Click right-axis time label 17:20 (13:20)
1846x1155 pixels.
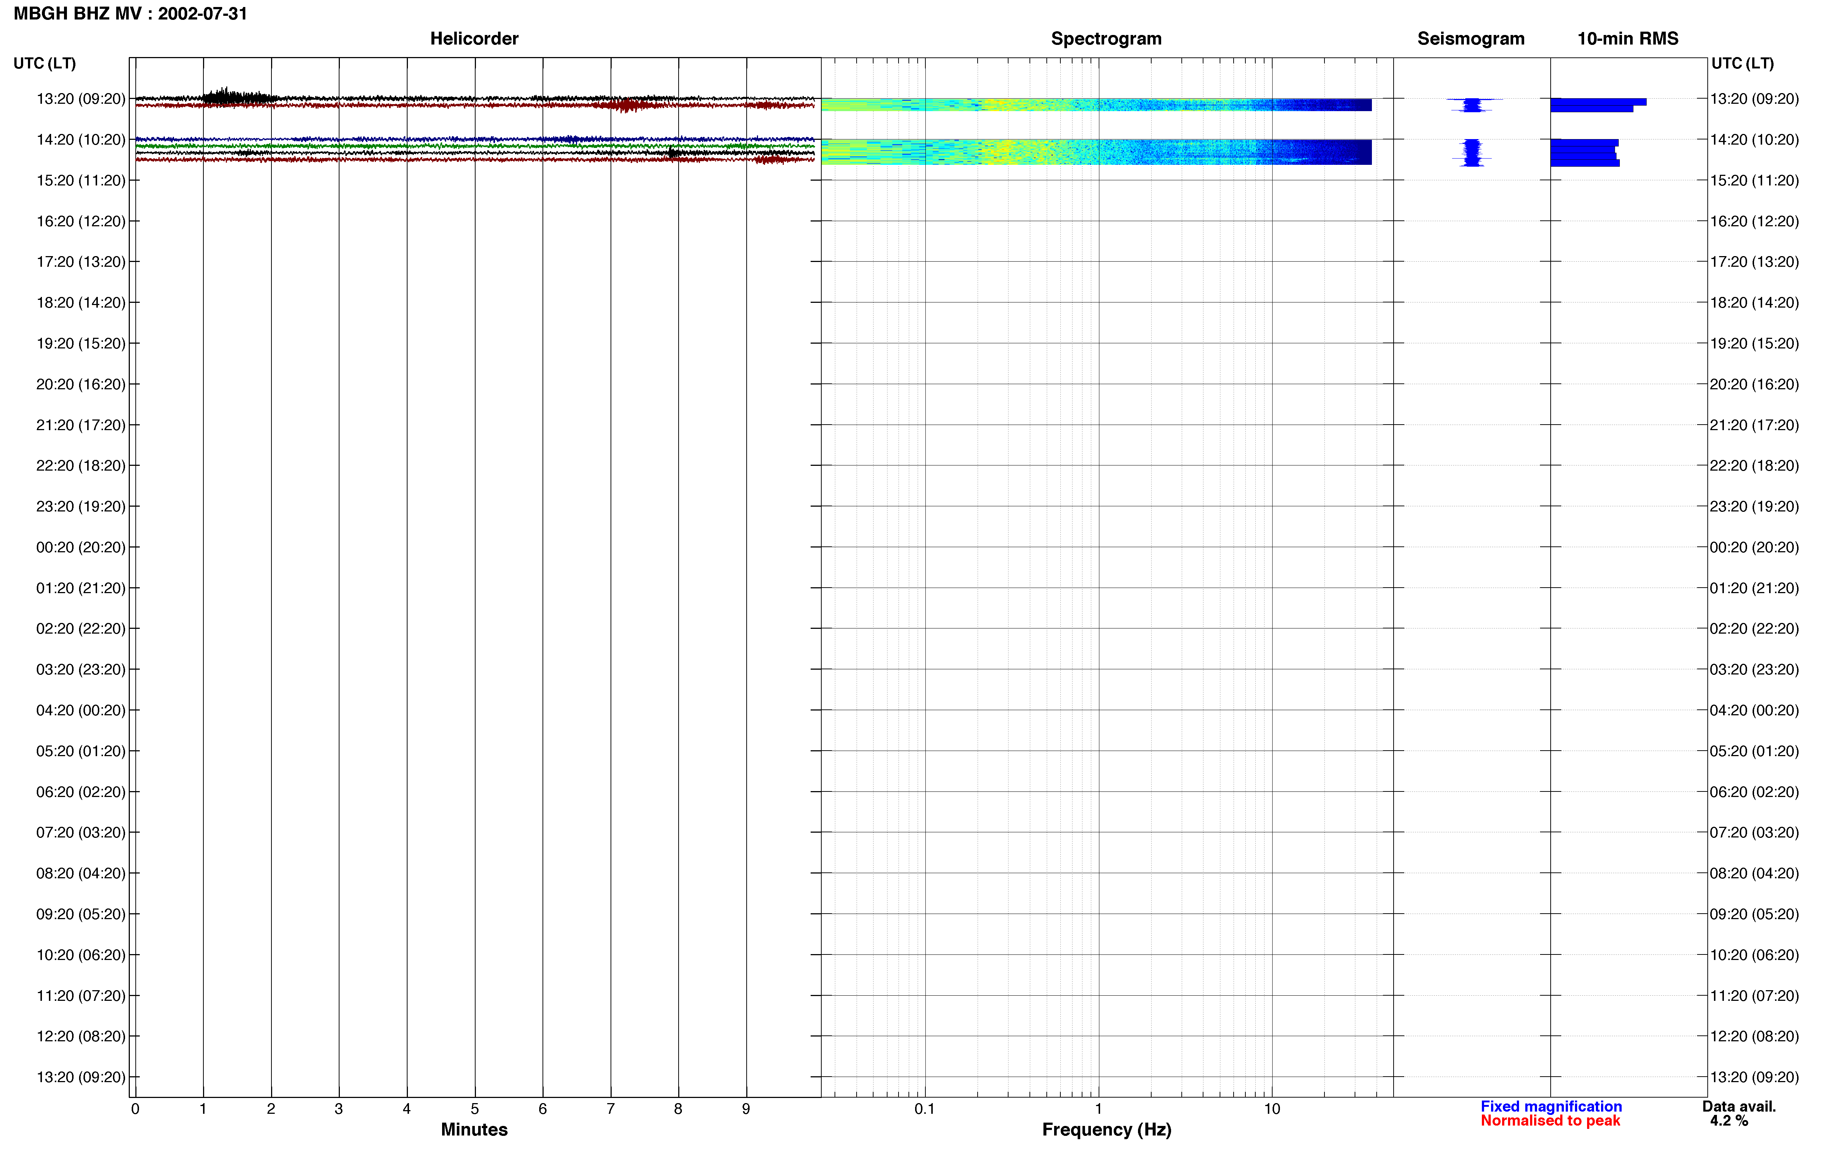[1754, 262]
